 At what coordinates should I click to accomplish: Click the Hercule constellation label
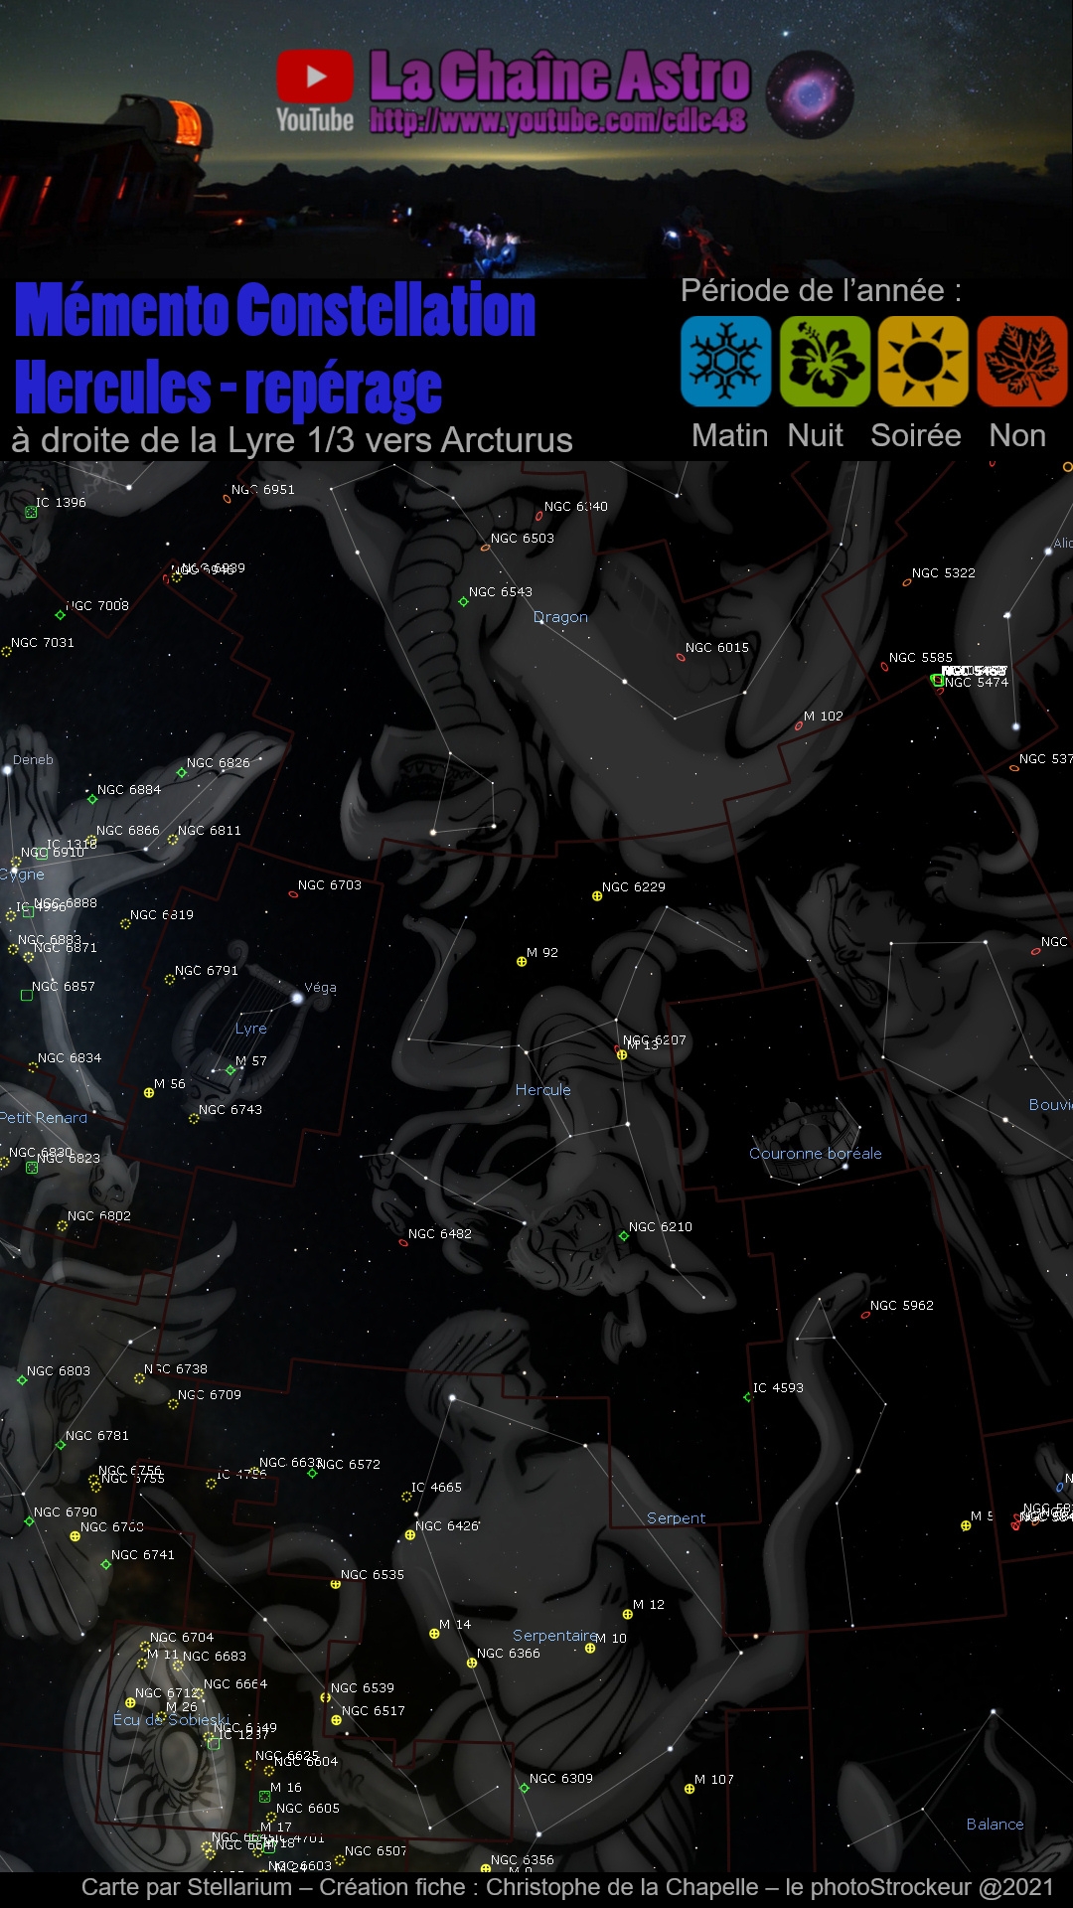pos(543,1090)
